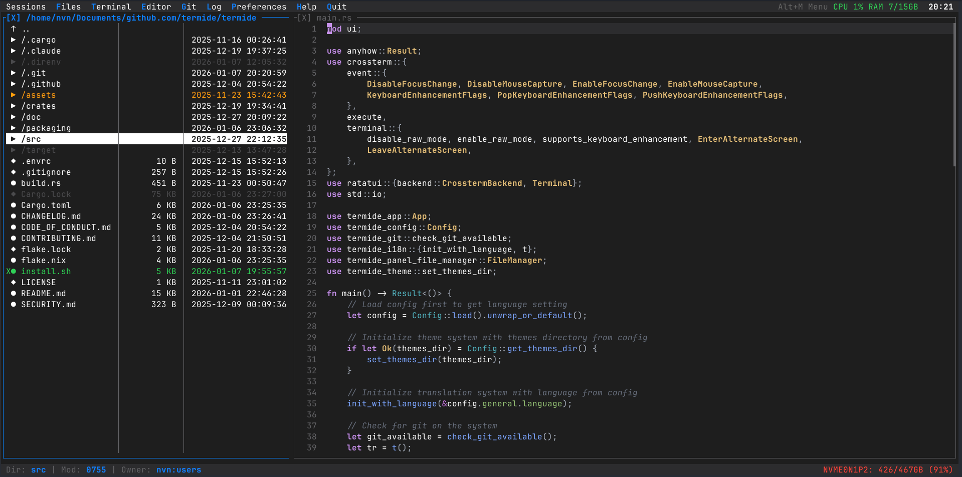This screenshot has height=477, width=962.
Task: Select the /packaging folder row
Action: pyautogui.click(x=47, y=128)
